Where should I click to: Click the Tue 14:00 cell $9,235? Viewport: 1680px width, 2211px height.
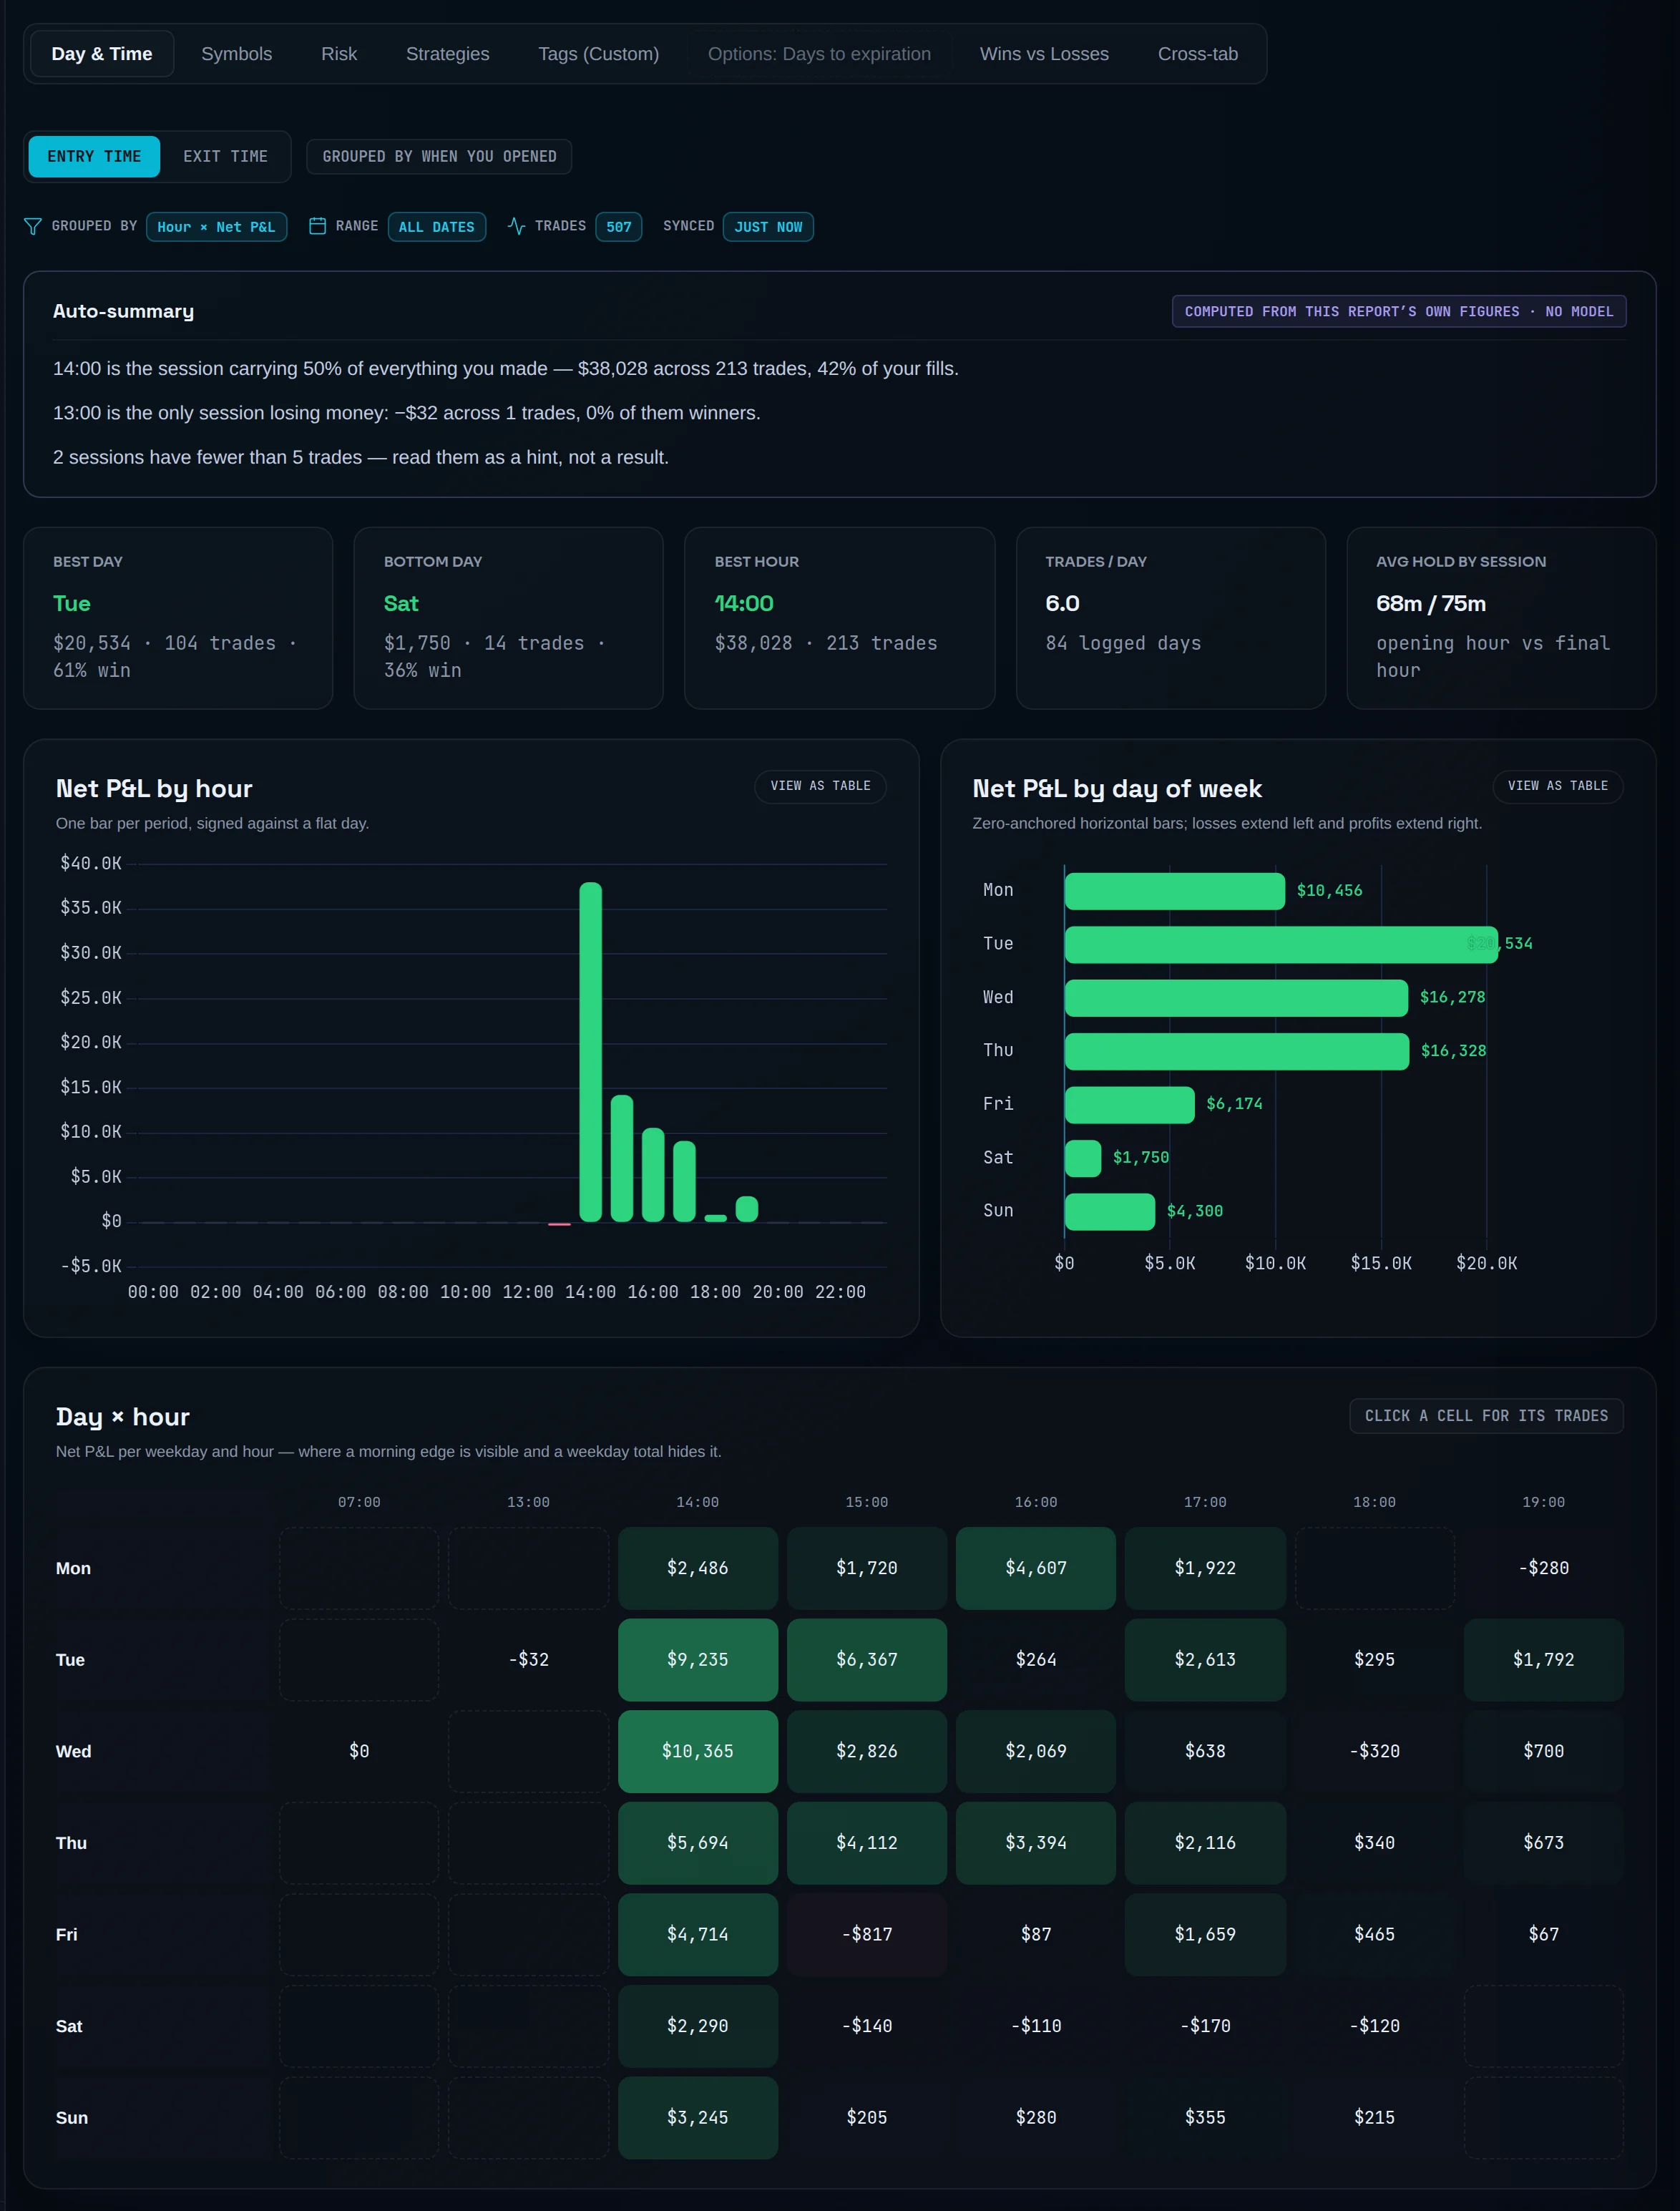(698, 1660)
